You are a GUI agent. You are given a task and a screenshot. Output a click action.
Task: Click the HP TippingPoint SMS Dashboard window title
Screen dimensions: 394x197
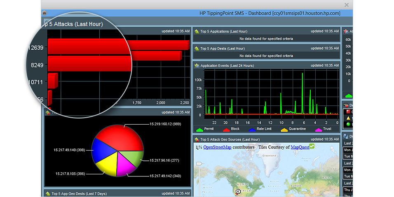coord(270,13)
